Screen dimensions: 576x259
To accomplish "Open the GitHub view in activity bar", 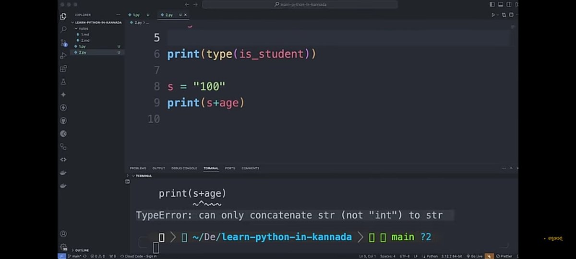I will 63,121.
